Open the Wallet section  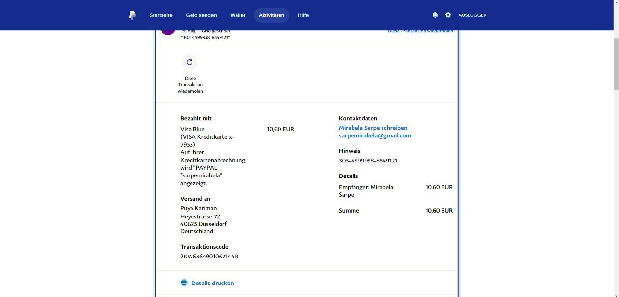pyautogui.click(x=237, y=15)
